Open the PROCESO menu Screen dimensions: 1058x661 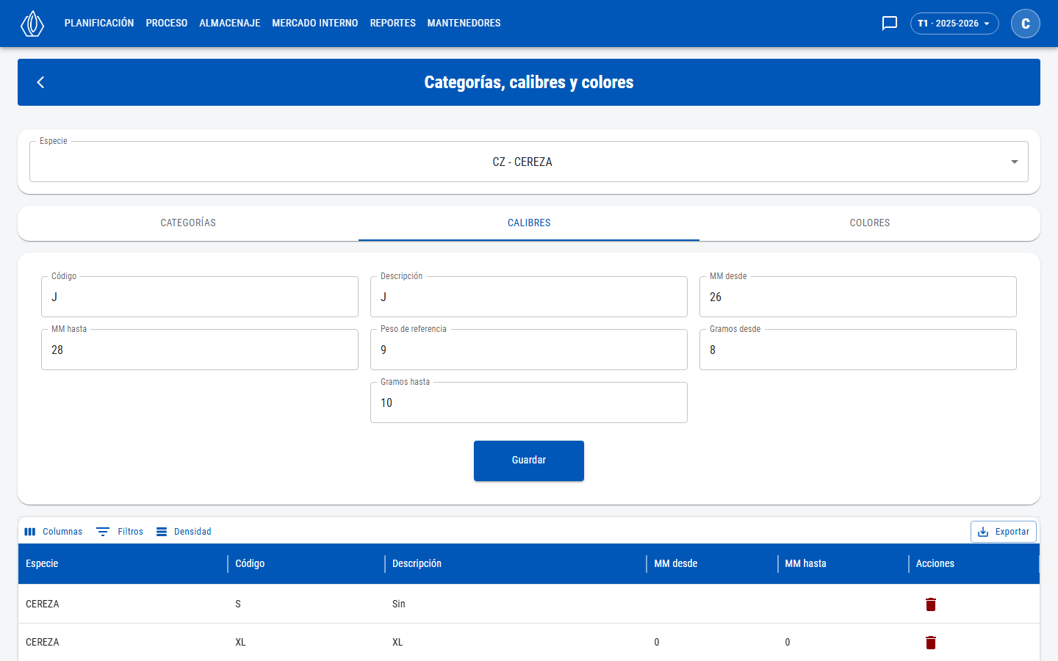[x=167, y=24]
